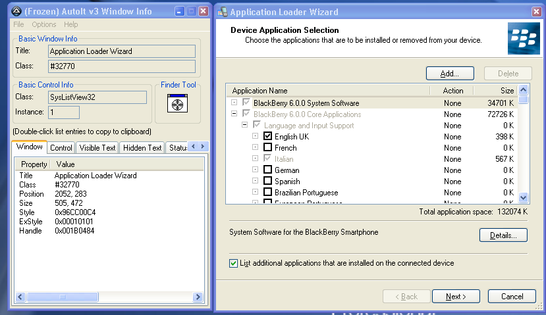The height and width of the screenshot is (315, 546).
Task: Open the Help menu in AutoIt
Action: tap(70, 24)
